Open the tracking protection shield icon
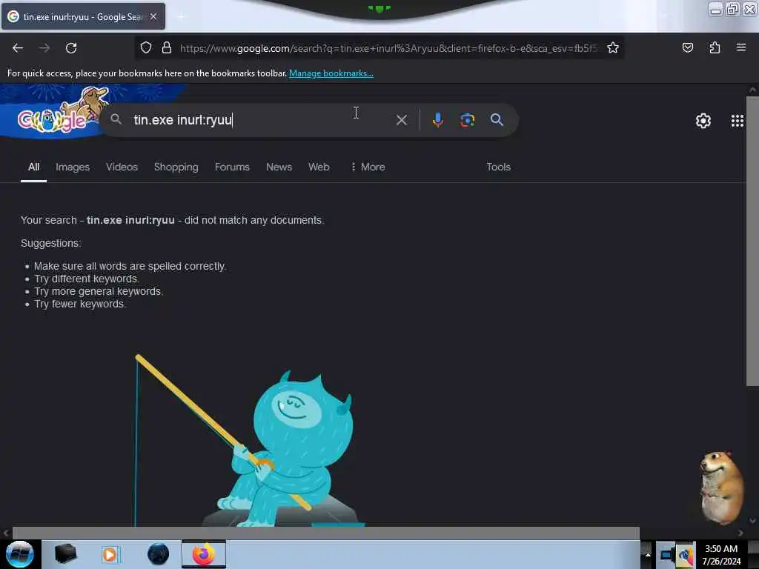Viewport: 759px width, 569px height. (x=146, y=48)
